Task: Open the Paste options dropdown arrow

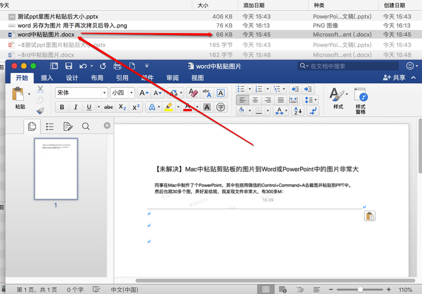Action: [x=29, y=94]
